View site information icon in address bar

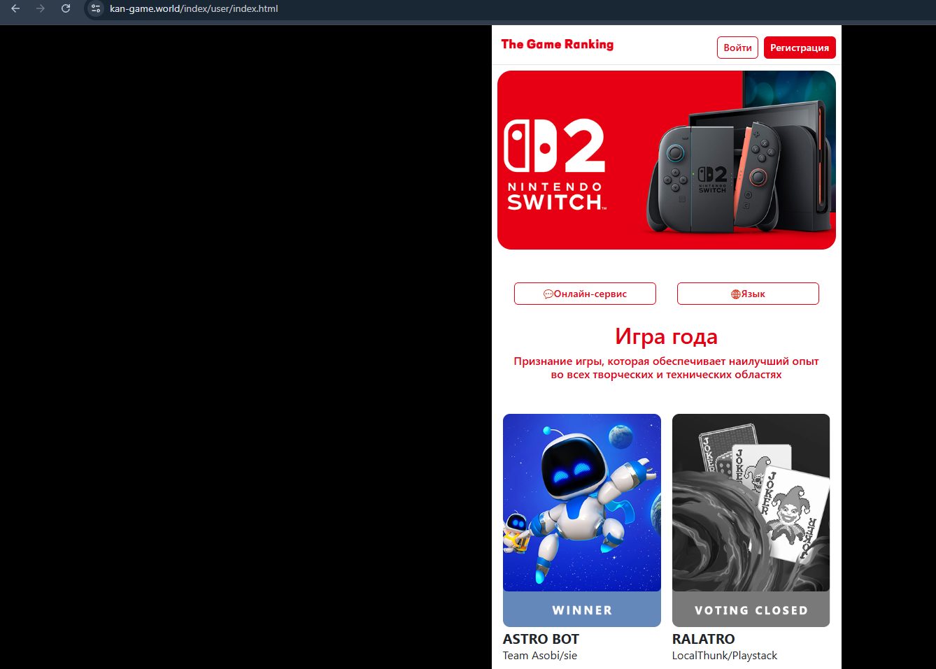click(x=96, y=9)
